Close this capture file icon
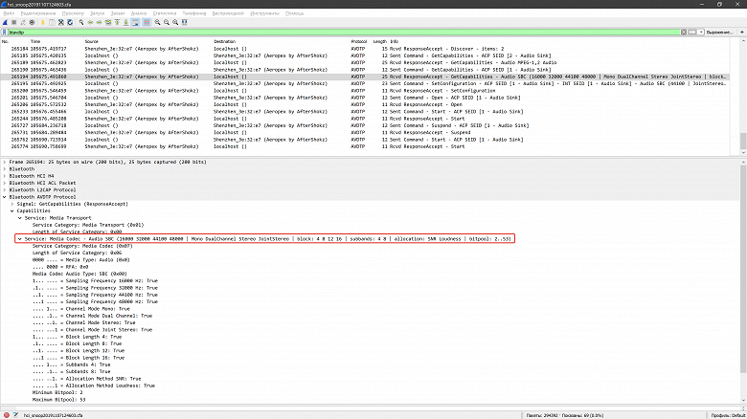Viewport: 747px width, 419px height. click(x=61, y=22)
